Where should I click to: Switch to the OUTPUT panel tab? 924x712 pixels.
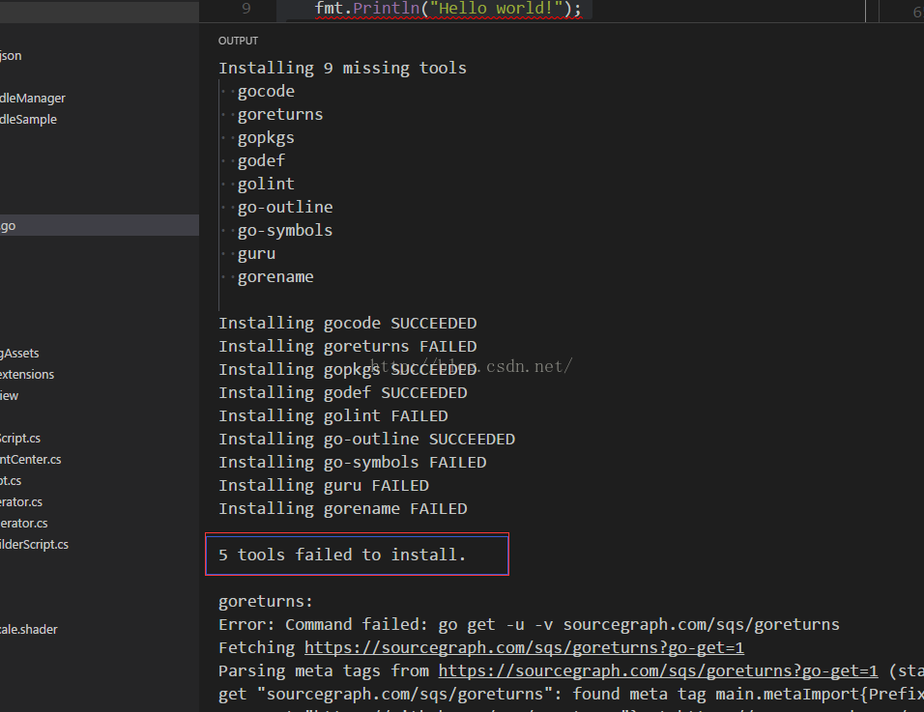coord(238,41)
